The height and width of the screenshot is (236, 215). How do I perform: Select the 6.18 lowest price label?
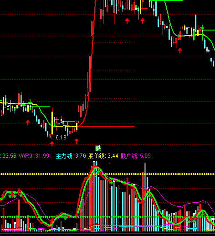(x=58, y=137)
